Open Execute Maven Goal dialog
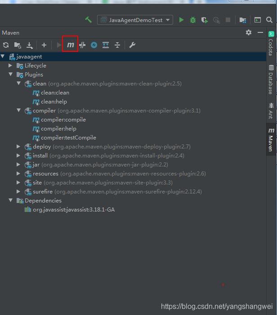The height and width of the screenshot is (315, 277). point(70,45)
